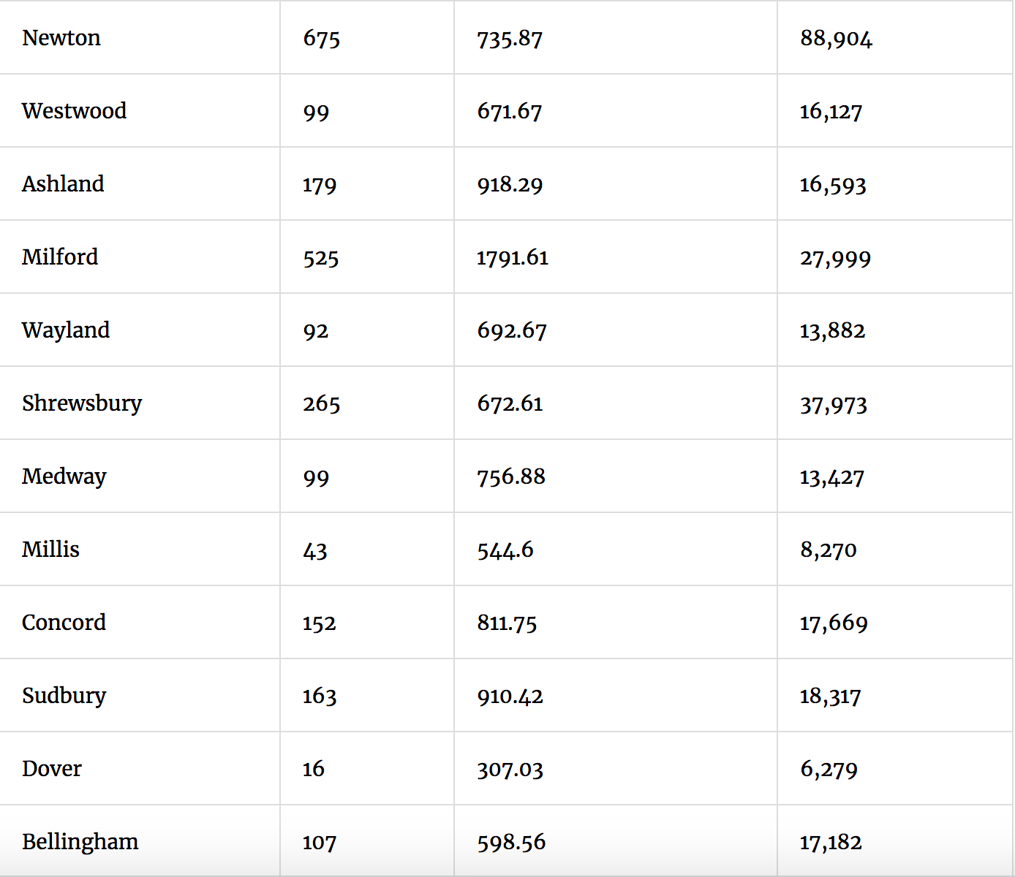The height and width of the screenshot is (877, 1015).
Task: Select the Shrewsbury row label
Action: click(x=82, y=403)
